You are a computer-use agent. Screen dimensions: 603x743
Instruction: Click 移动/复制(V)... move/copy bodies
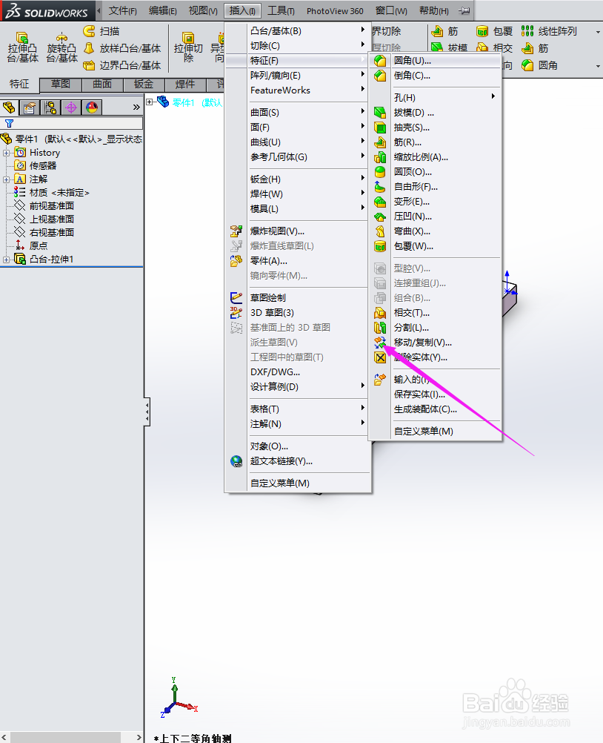coord(435,342)
